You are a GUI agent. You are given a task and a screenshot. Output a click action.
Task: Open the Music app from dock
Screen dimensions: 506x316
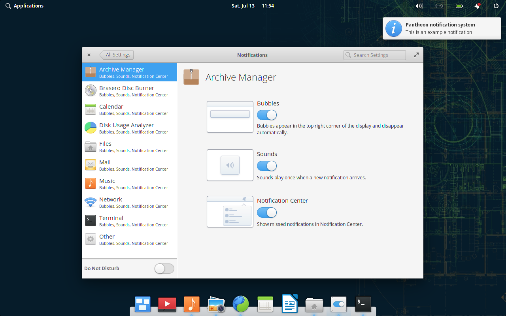(192, 305)
